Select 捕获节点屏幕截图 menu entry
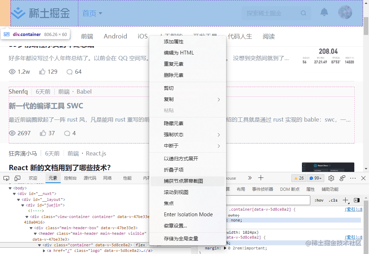This screenshot has width=369, height=254. coord(188,181)
